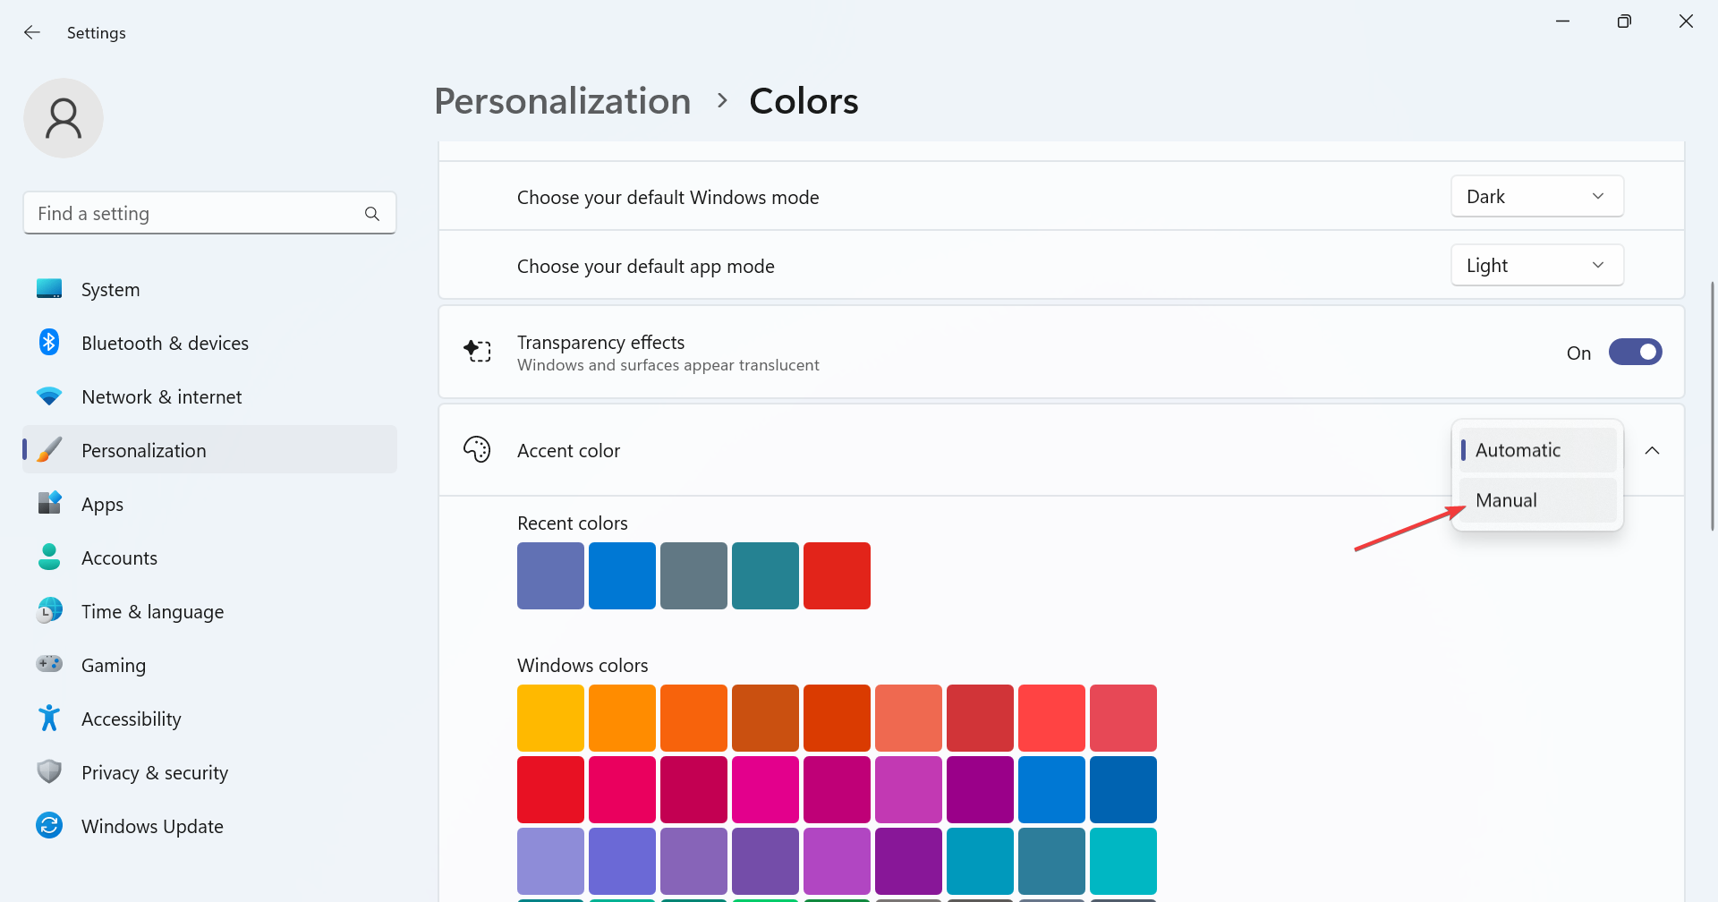Click the Bluetooth icon in sidebar
The width and height of the screenshot is (1718, 902).
coord(49,343)
